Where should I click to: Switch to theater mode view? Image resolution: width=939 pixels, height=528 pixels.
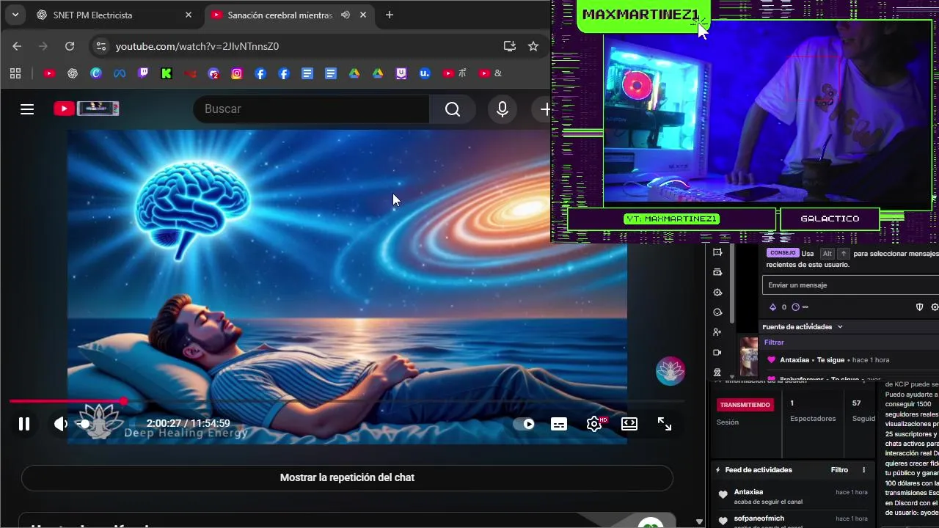point(629,424)
